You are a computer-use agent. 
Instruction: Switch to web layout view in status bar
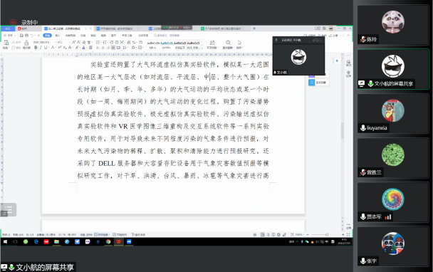(x=278, y=234)
